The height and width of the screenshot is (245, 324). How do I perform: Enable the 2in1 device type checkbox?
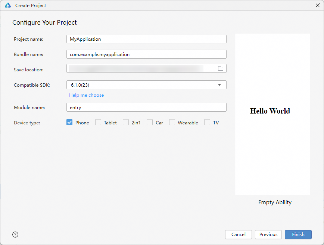point(126,122)
